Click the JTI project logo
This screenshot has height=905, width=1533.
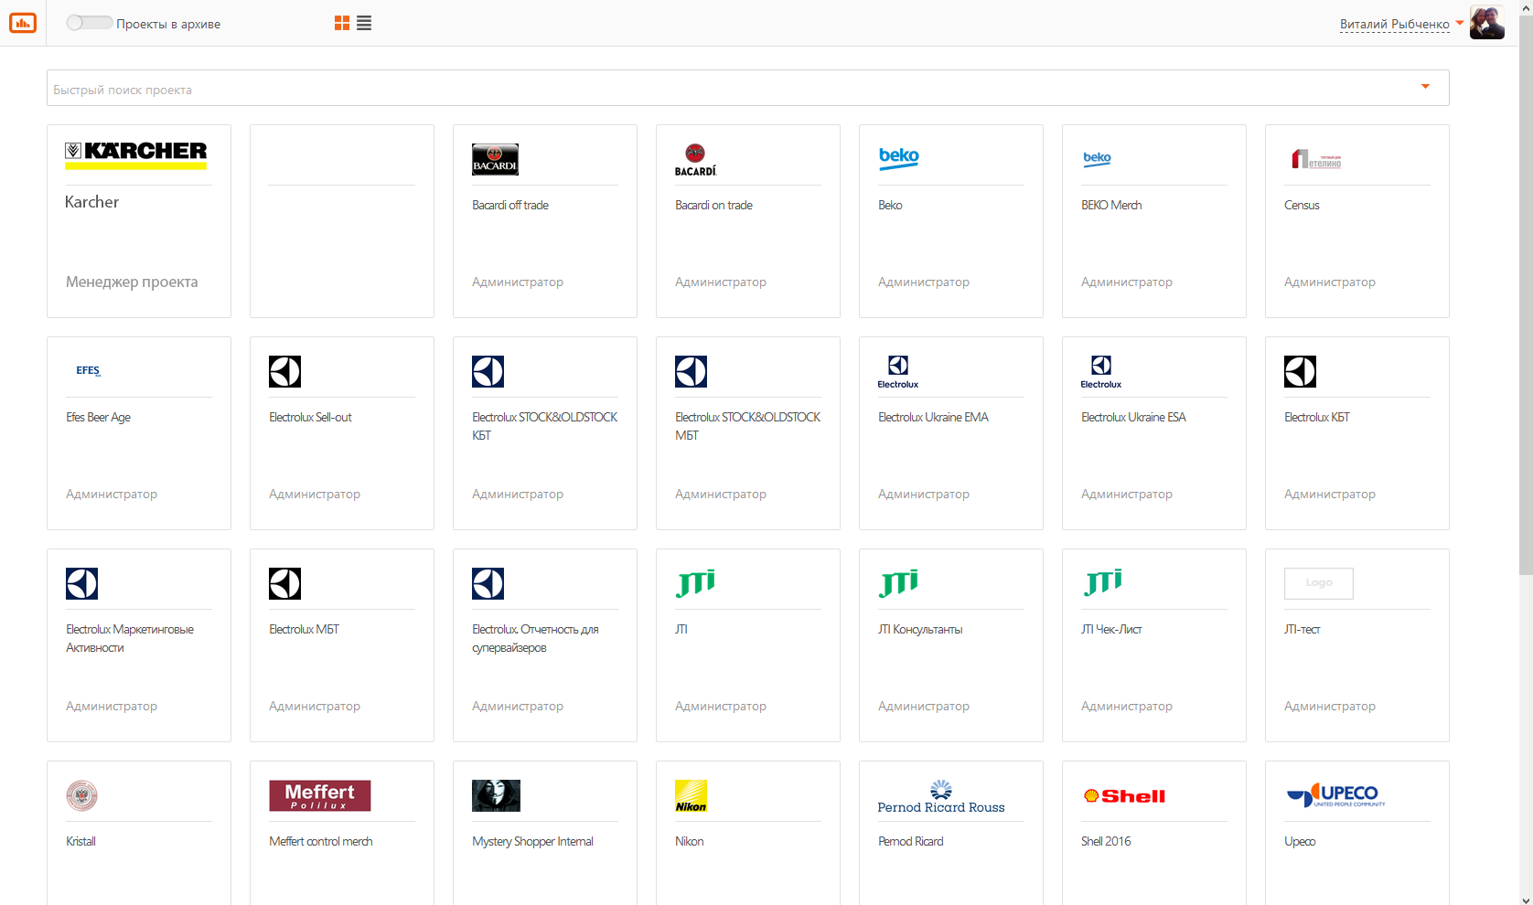coord(695,582)
